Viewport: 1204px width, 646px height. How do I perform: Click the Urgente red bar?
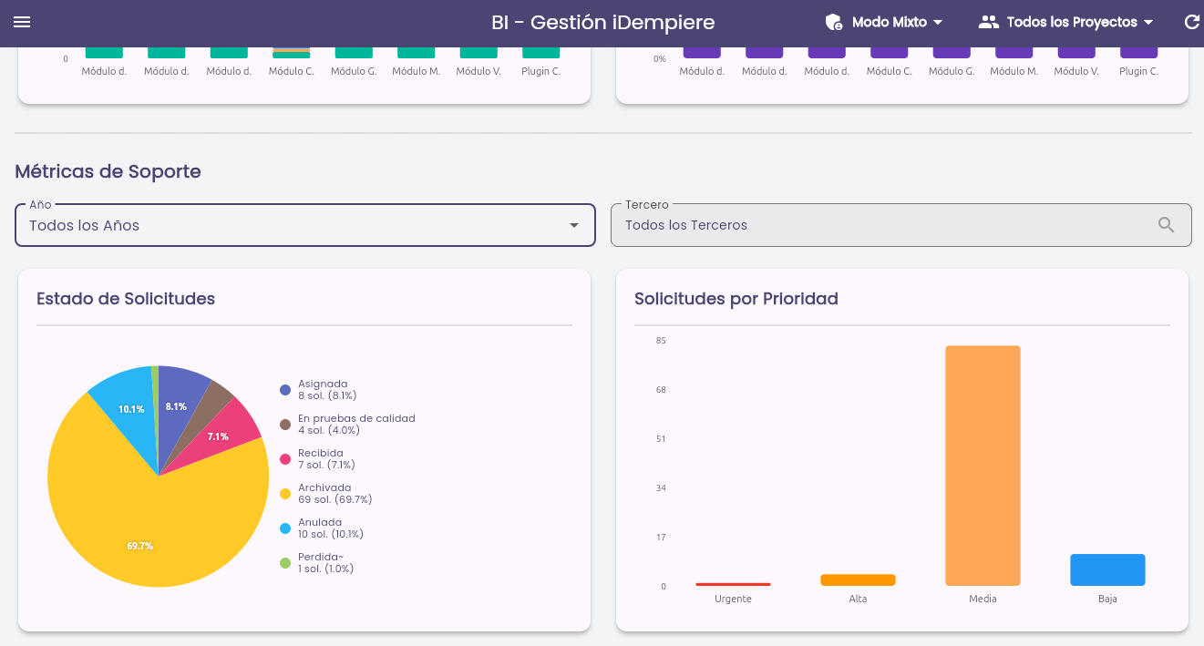[x=733, y=584]
